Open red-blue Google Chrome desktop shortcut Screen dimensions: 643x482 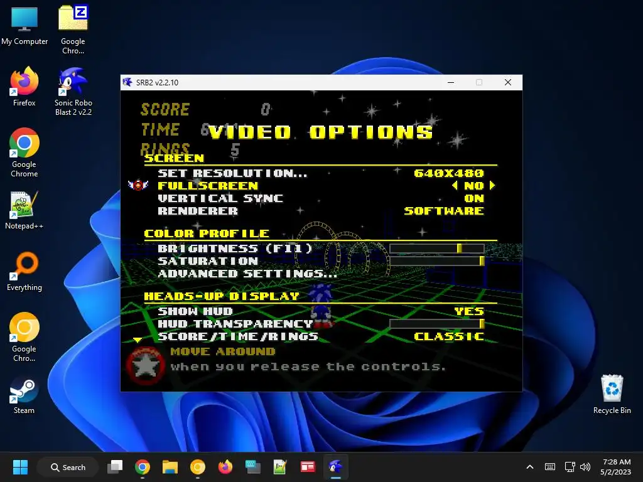pos(24,153)
